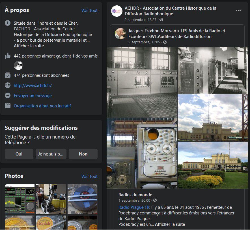The image size is (250, 230).
Task: Choose the 'Je ne suis p...' answer button
Action: pyautogui.click(x=51, y=154)
